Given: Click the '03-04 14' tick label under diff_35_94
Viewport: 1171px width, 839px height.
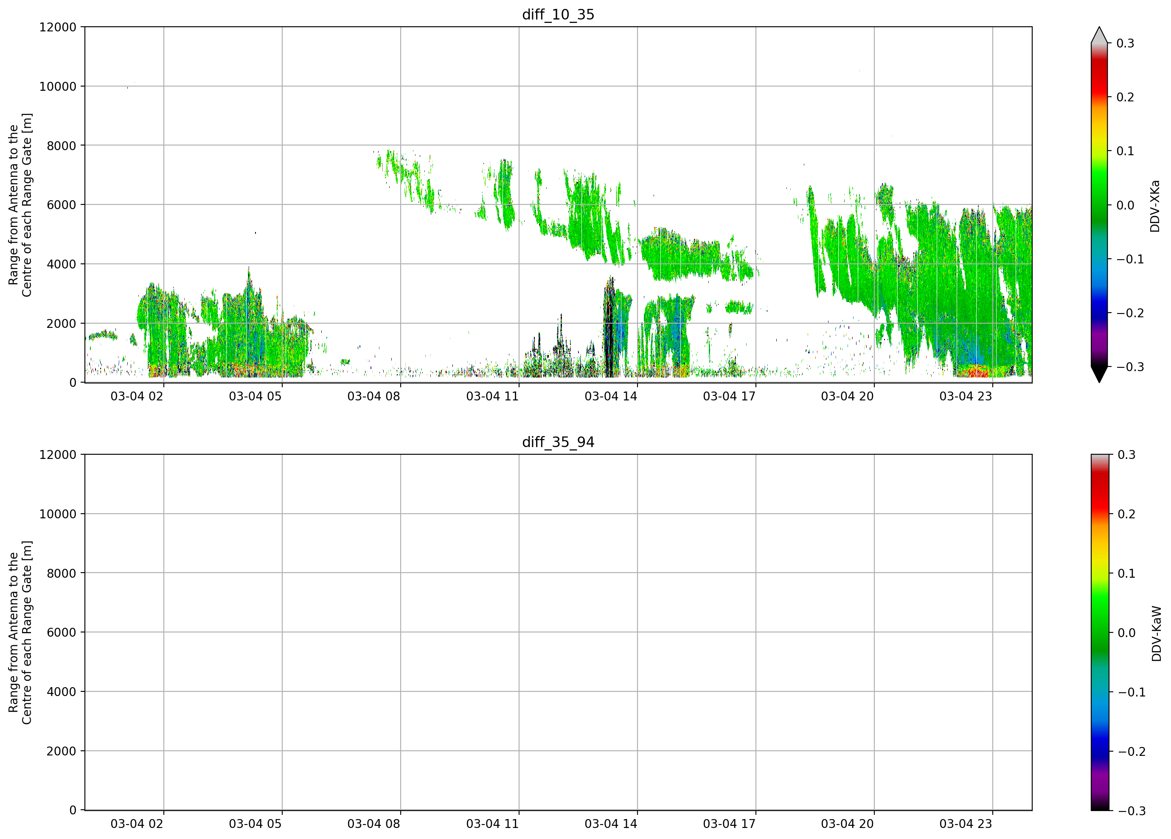Looking at the screenshot, I should tap(611, 824).
